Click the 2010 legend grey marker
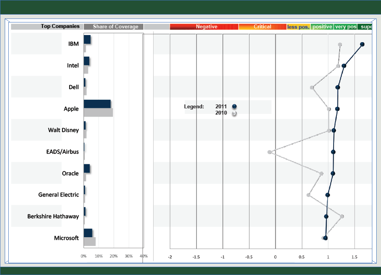 click(x=234, y=113)
